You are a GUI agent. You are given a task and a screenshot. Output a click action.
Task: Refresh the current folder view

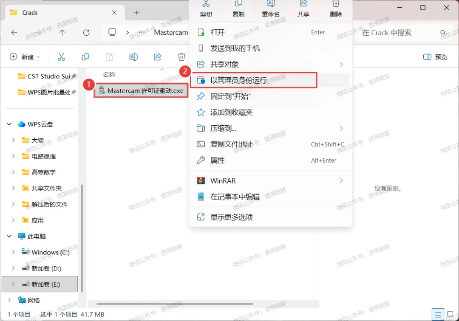(x=86, y=32)
